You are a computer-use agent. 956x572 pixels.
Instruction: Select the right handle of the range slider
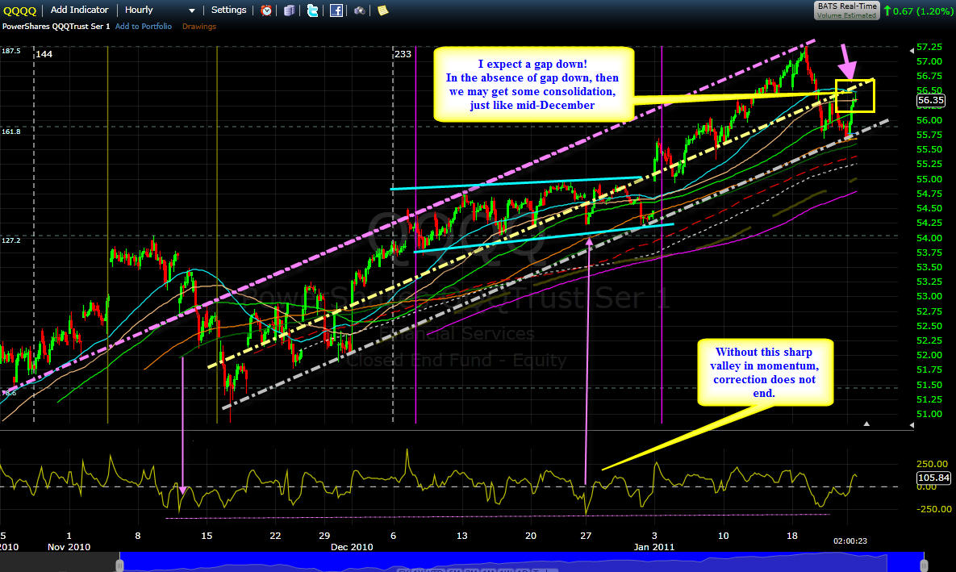click(925, 564)
